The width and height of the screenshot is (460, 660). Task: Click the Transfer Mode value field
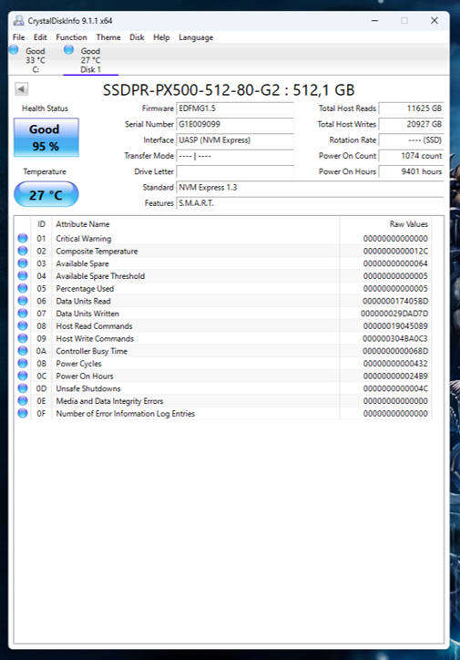click(x=235, y=156)
